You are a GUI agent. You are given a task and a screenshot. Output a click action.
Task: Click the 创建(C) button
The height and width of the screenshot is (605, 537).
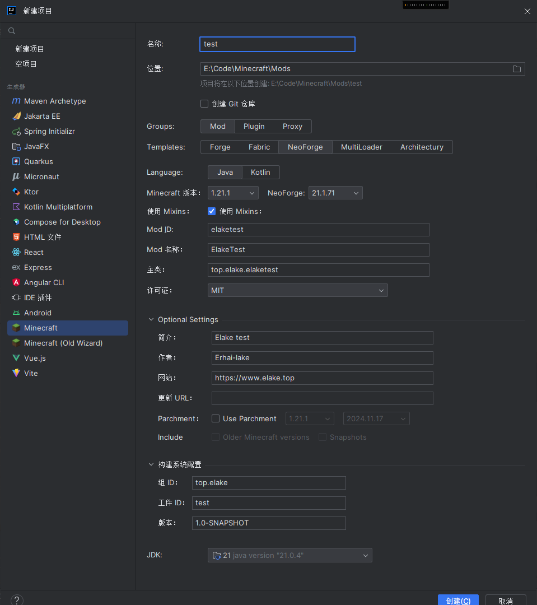tap(458, 600)
